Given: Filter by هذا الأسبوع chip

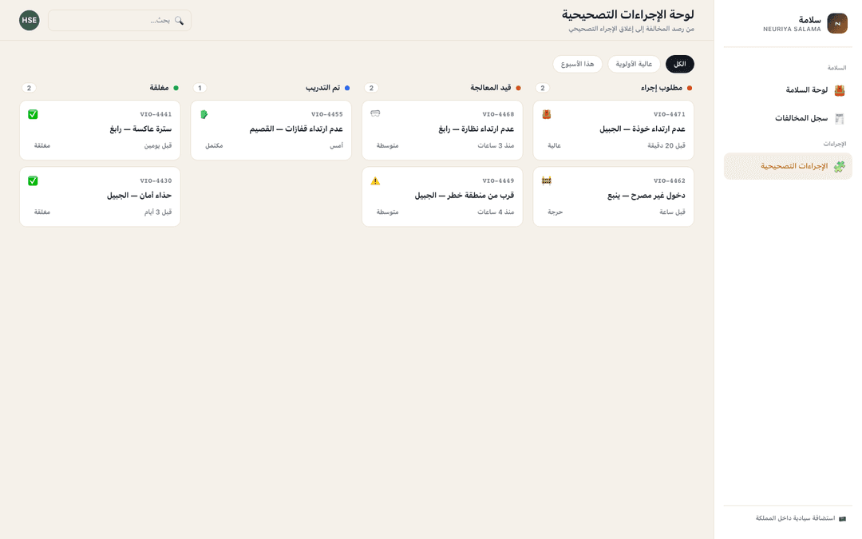Looking at the screenshot, I should click(x=577, y=65).
